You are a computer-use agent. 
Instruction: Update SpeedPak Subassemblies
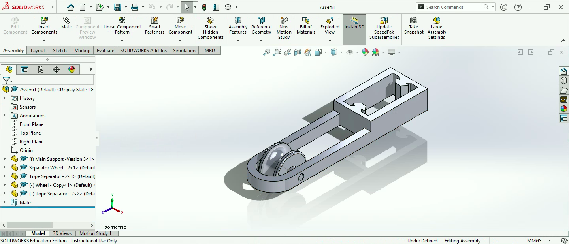pyautogui.click(x=384, y=28)
